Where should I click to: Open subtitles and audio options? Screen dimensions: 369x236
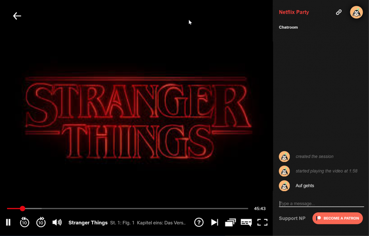[246, 223]
